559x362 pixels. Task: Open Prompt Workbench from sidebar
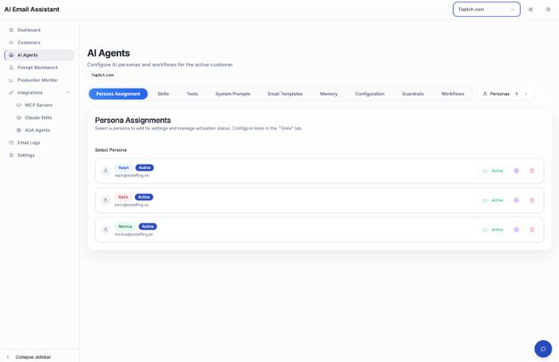tap(39, 68)
